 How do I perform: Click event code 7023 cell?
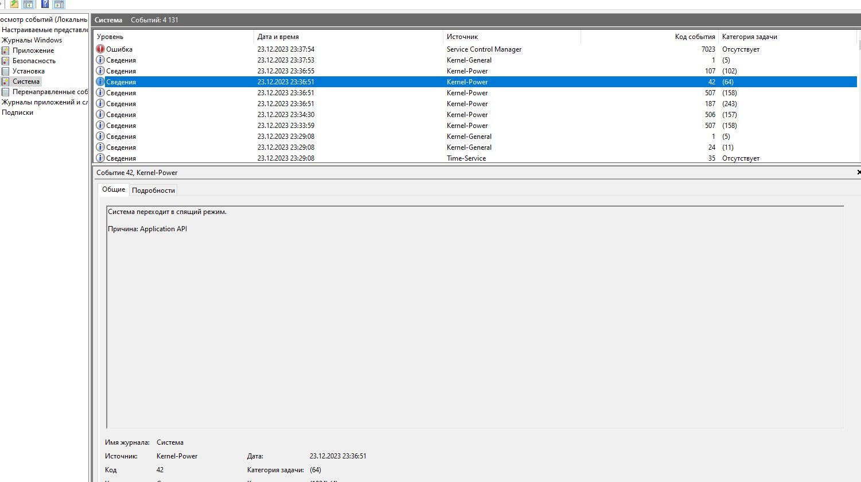708,49
